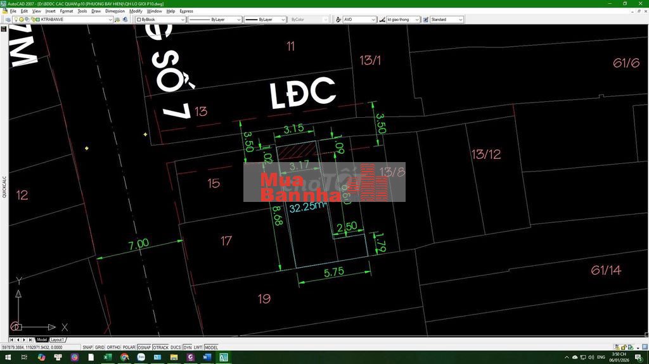
Task: Click the Dimension Style icon beside kt giao thong
Action: tap(382, 20)
